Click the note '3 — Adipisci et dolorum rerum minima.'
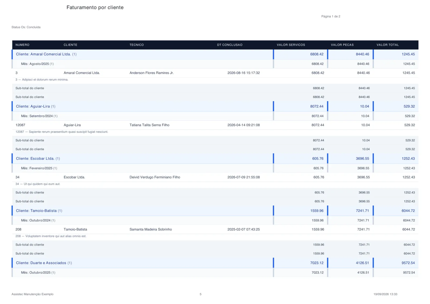Screen dimensions: 430x304 (x=42, y=80)
